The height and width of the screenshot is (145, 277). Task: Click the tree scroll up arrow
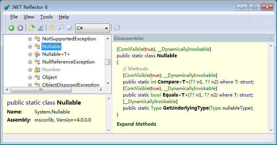click(x=108, y=38)
